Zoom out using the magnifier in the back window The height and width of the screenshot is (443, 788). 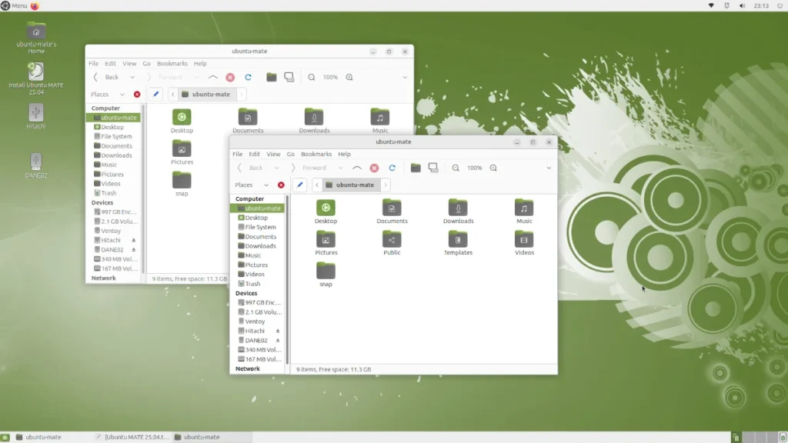312,77
